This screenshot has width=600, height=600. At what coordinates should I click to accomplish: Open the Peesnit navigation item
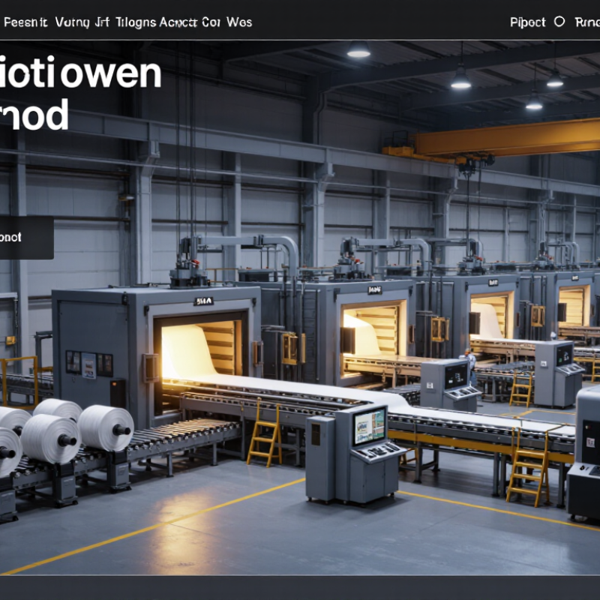[x=25, y=22]
